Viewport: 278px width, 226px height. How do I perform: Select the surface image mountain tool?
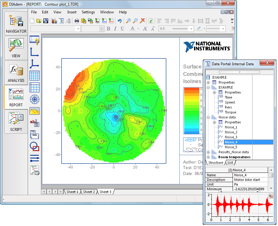(34, 111)
